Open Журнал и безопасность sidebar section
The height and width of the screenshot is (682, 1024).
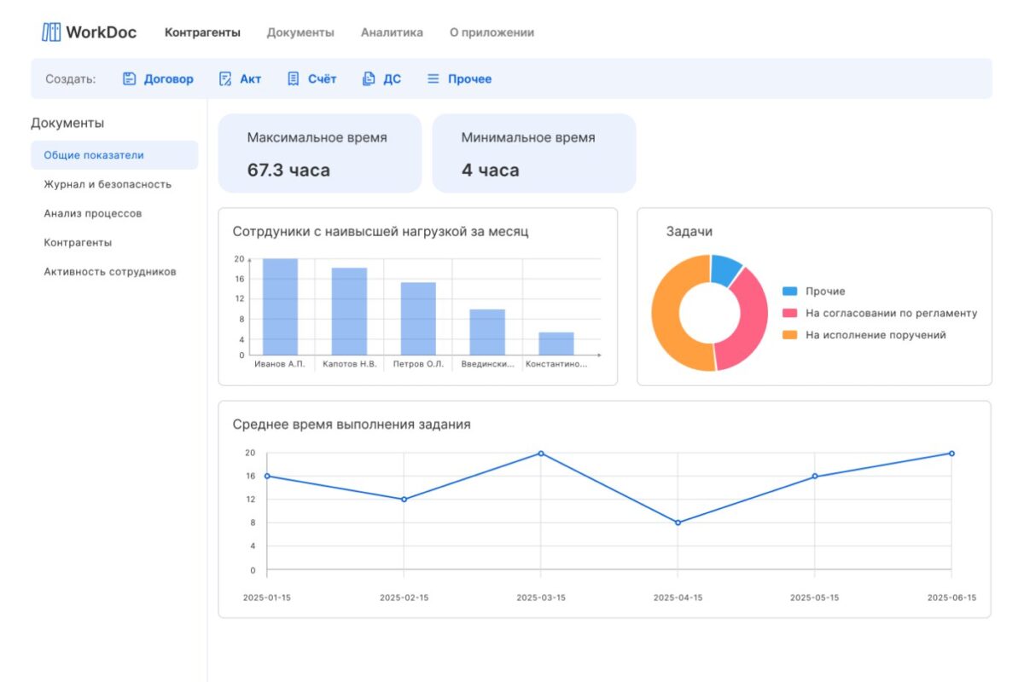108,184
